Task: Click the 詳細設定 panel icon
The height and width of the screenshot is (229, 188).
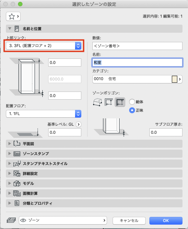Action: (x=17, y=173)
